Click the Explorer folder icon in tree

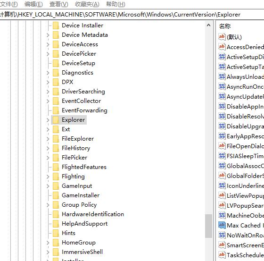coord(56,120)
